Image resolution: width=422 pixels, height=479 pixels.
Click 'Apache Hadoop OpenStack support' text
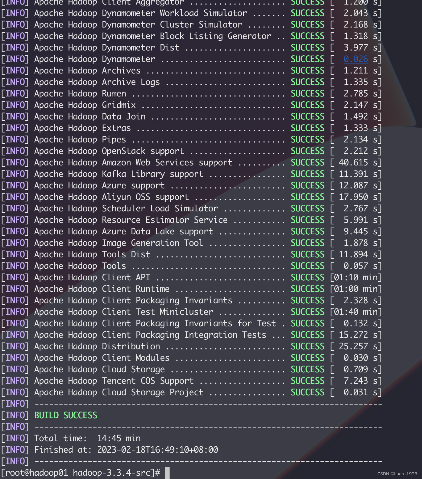pos(109,151)
